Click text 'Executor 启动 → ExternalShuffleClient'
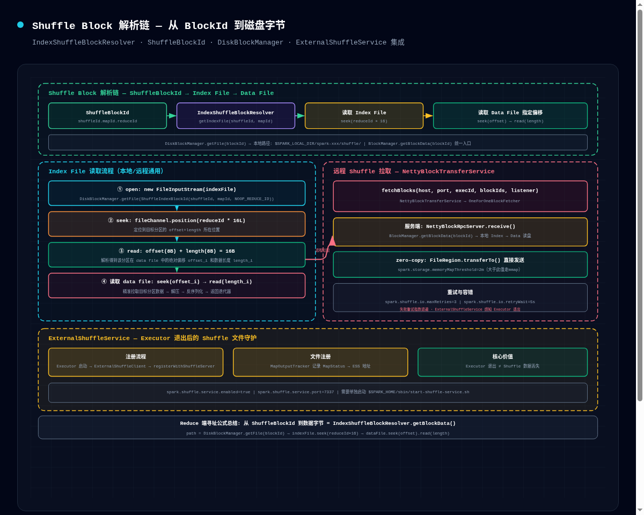Viewport: 644px width, 515px height. pyautogui.click(x=102, y=366)
